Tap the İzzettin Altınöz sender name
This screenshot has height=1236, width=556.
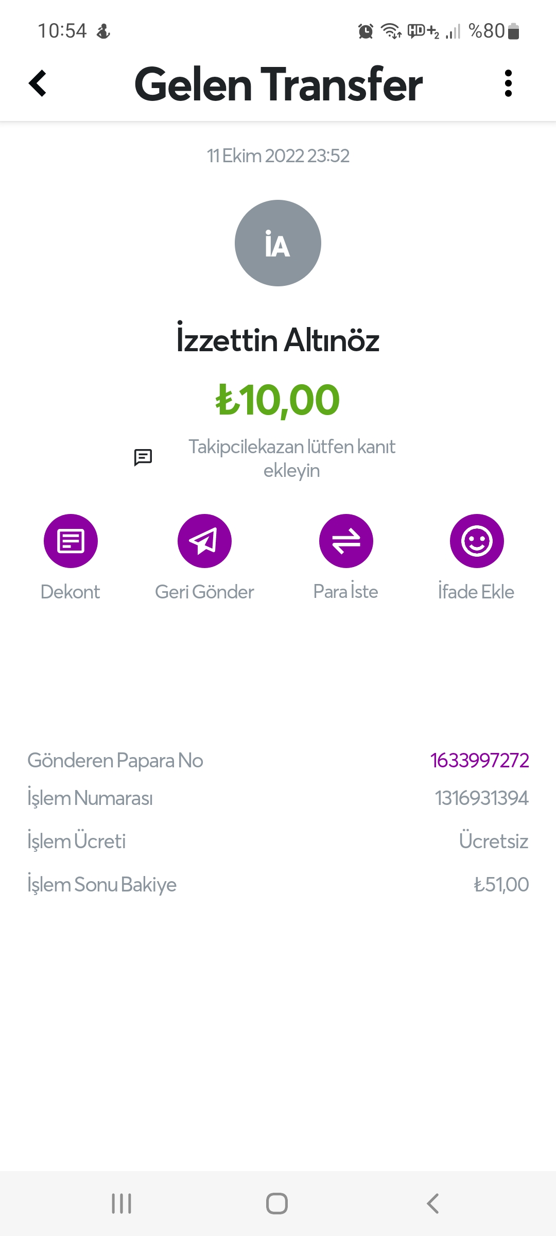278,340
